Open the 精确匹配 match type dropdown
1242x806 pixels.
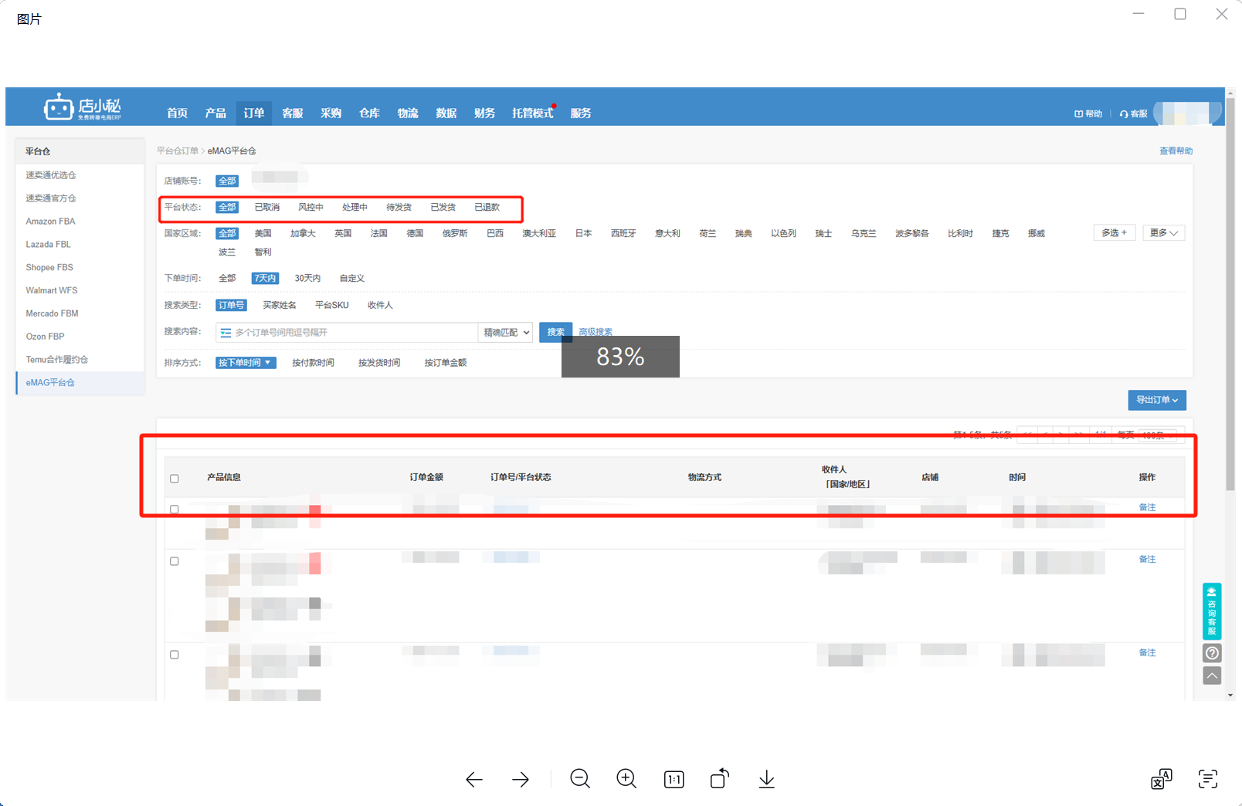pyautogui.click(x=506, y=333)
